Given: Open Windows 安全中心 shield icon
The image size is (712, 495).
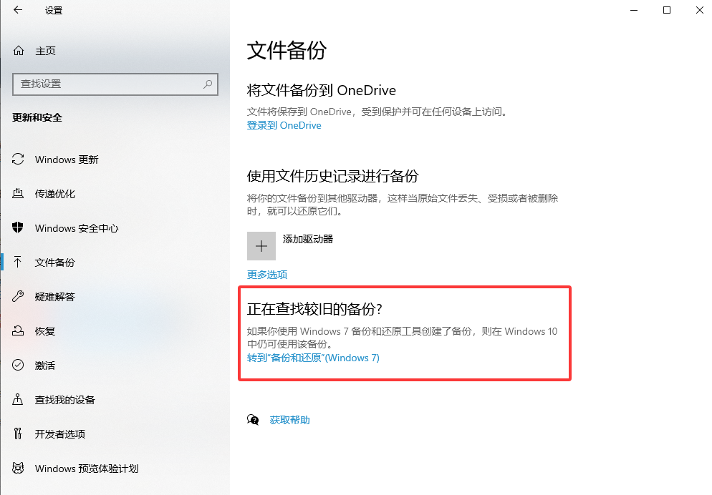Looking at the screenshot, I should point(18,227).
